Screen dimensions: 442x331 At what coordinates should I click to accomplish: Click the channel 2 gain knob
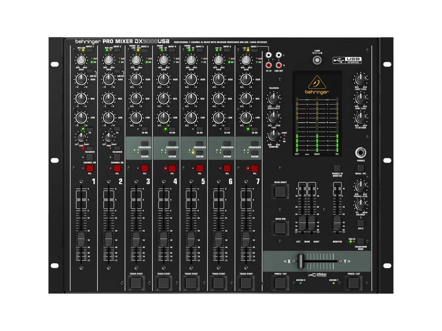click(108, 60)
